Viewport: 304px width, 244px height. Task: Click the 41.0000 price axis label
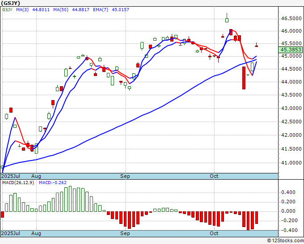click(291, 163)
